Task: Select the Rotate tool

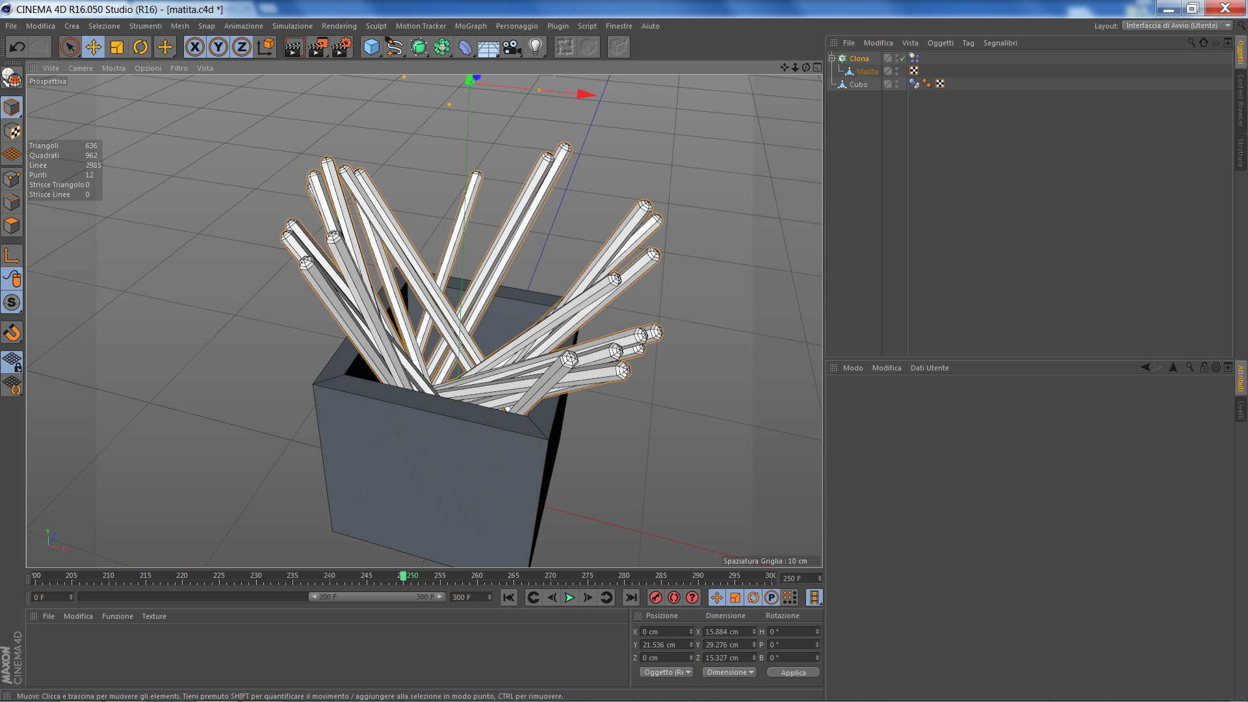Action: [x=140, y=47]
